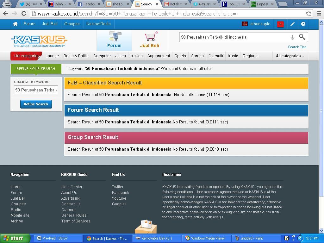The height and width of the screenshot is (243, 324).
Task: Click the page vertical scrollbar
Action: (x=321, y=111)
